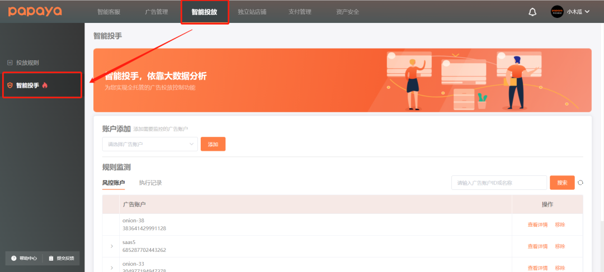Click the refresh icon beside 搜索
This screenshot has width=604, height=272.
point(581,183)
